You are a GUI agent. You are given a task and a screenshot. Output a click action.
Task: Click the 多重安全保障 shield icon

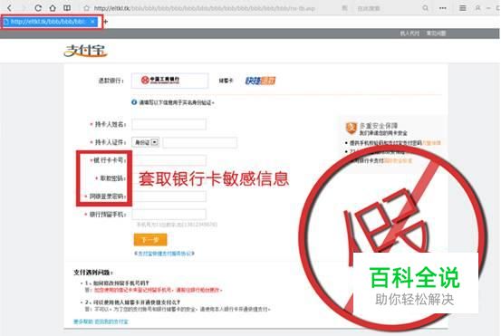tap(352, 128)
